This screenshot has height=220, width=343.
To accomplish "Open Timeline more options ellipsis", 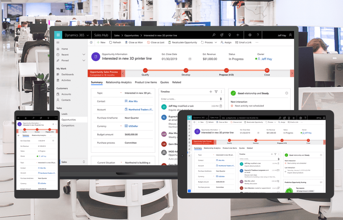I will pos(221,91).
